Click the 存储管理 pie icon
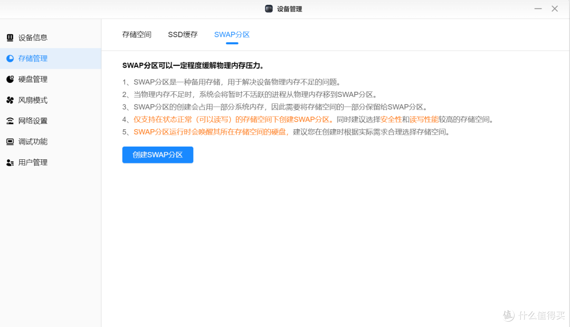 click(10, 59)
